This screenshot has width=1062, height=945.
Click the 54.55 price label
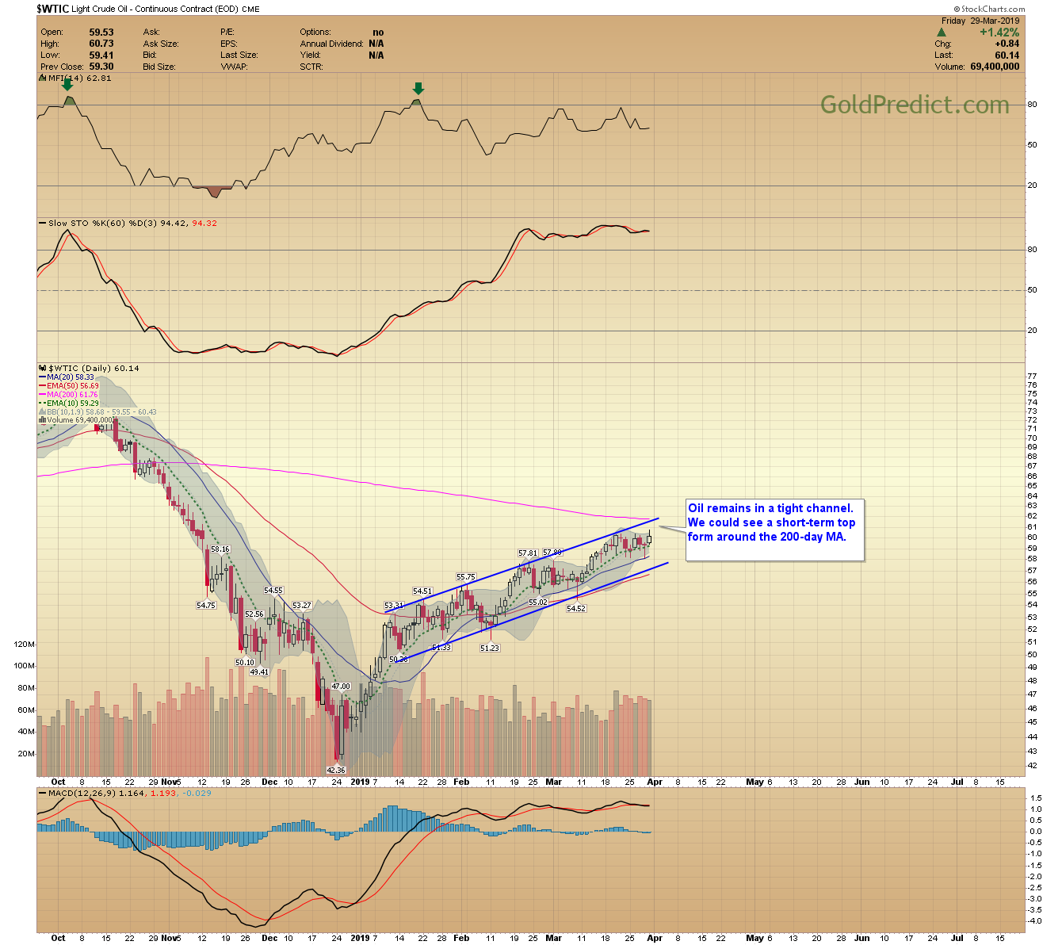273,591
